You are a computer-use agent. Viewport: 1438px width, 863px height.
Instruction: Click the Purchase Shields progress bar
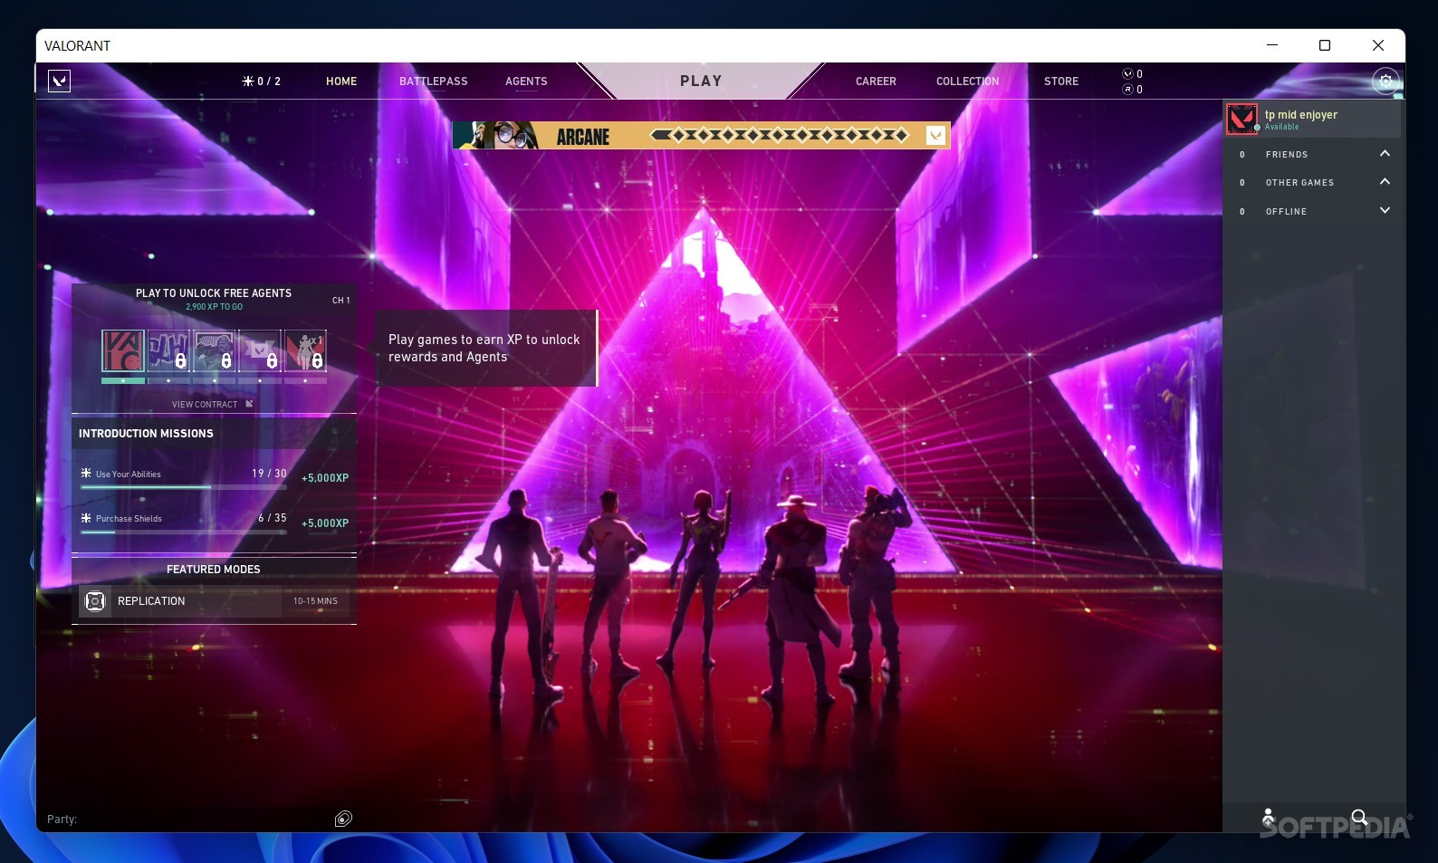pos(184,532)
